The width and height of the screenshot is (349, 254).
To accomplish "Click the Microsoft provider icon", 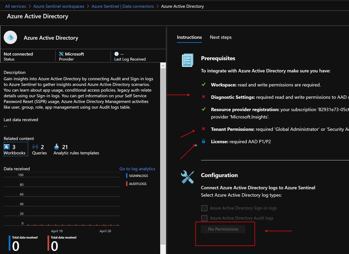I will pyautogui.click(x=61, y=54).
